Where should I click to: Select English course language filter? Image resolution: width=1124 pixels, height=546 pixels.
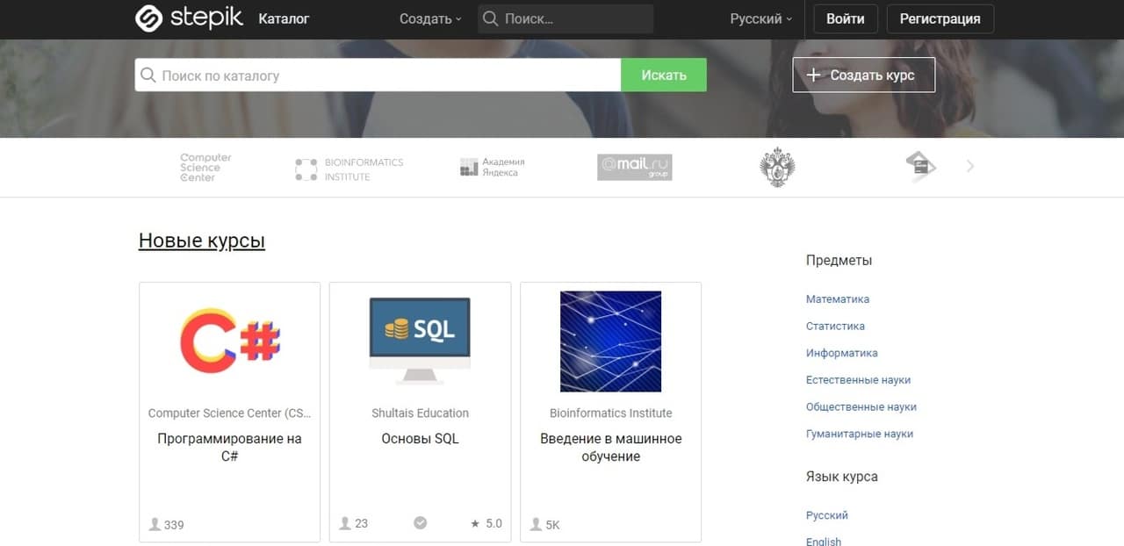(823, 541)
